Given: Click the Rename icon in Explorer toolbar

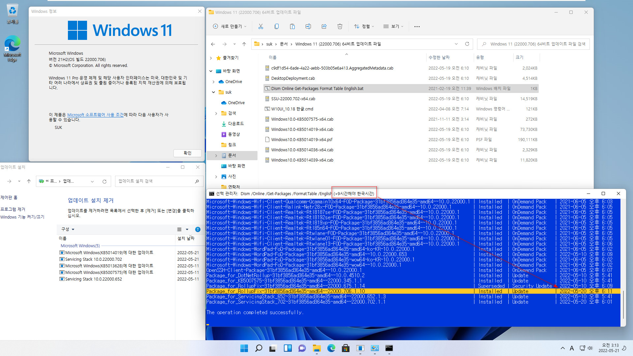Looking at the screenshot, I should (x=308, y=26).
